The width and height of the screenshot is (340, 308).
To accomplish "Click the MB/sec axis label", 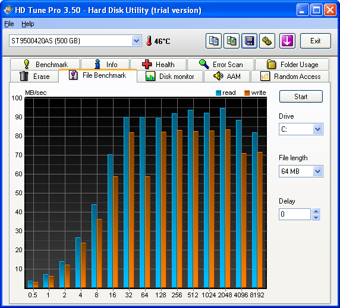I will (x=36, y=93).
